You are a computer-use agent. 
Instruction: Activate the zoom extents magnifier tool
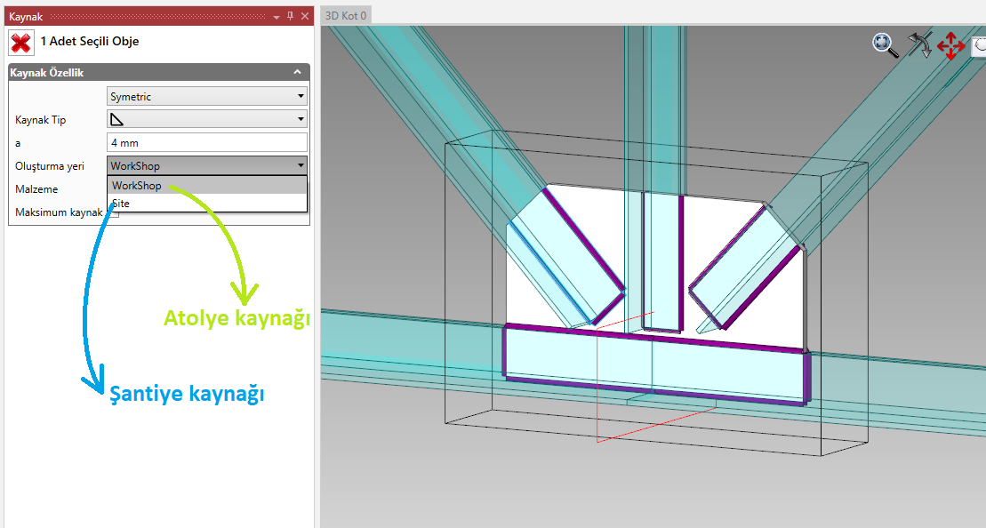[x=885, y=45]
